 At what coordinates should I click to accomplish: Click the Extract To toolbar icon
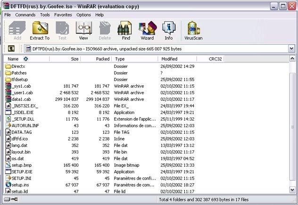40,31
